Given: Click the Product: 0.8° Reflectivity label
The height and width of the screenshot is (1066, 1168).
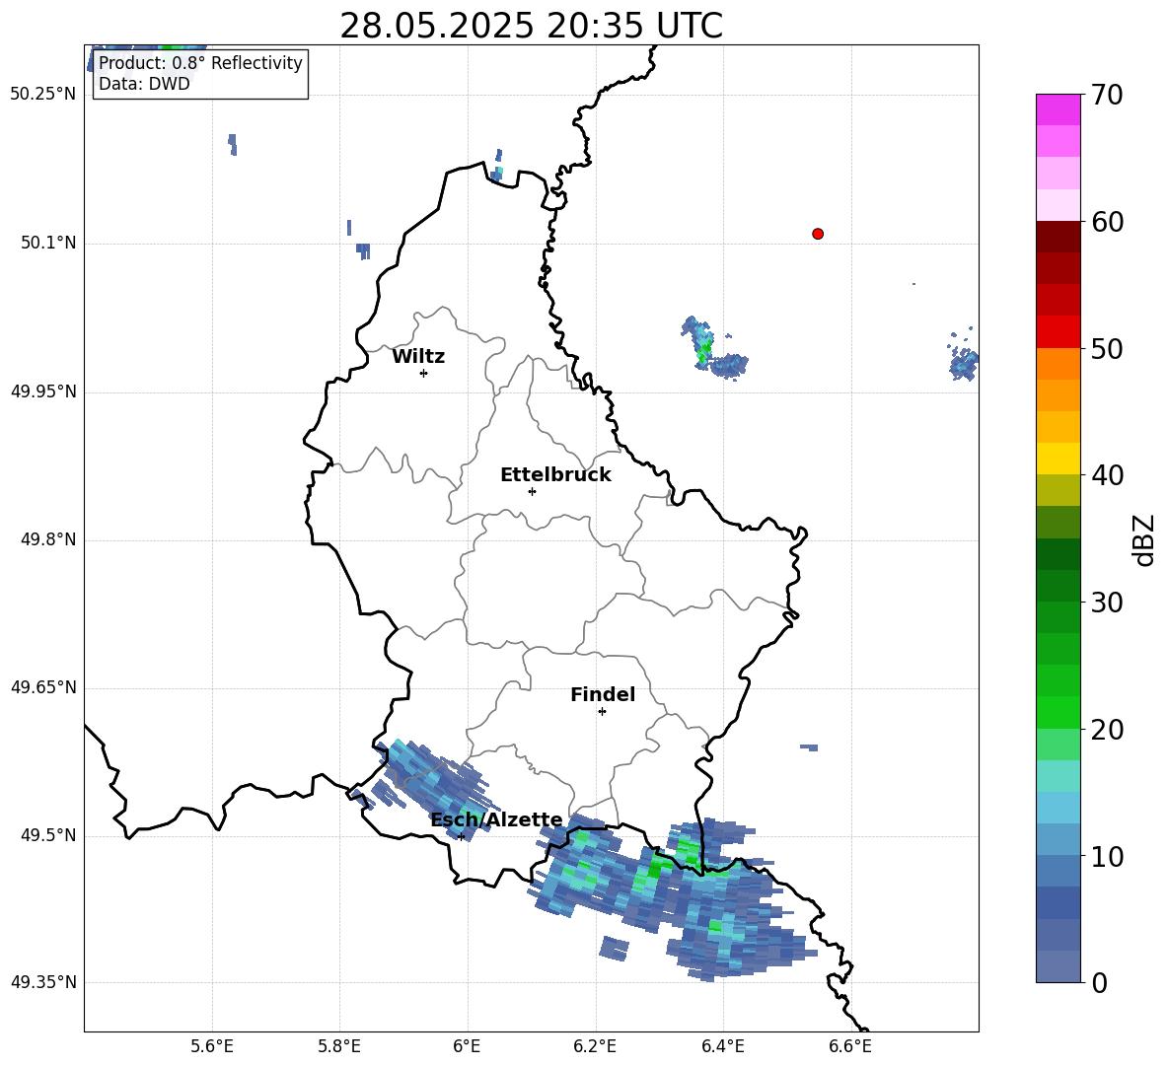Looking at the screenshot, I should coord(200,62).
